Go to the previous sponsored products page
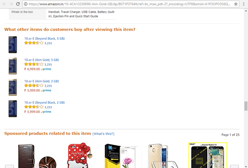 pos(9,166)
